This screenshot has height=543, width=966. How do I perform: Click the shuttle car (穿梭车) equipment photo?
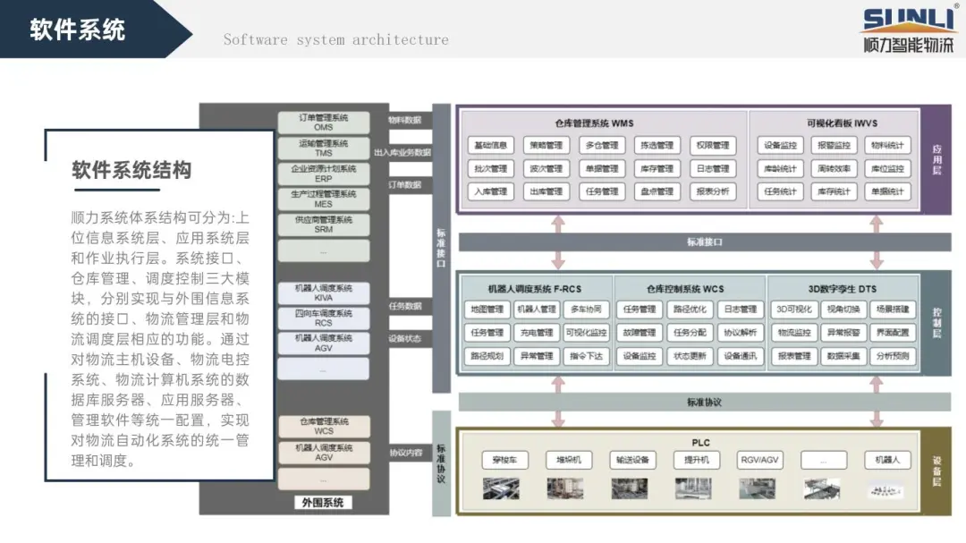[x=501, y=488]
